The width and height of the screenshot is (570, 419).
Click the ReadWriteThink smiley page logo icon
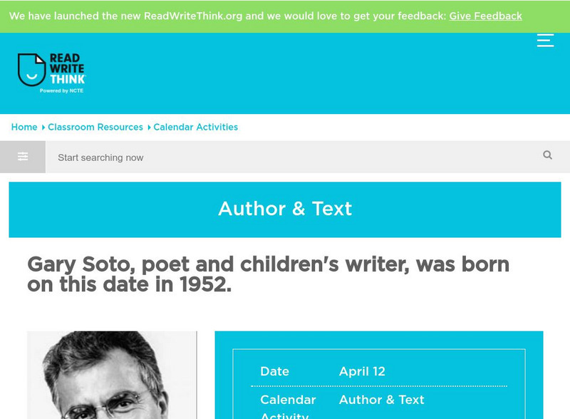[x=31, y=70]
